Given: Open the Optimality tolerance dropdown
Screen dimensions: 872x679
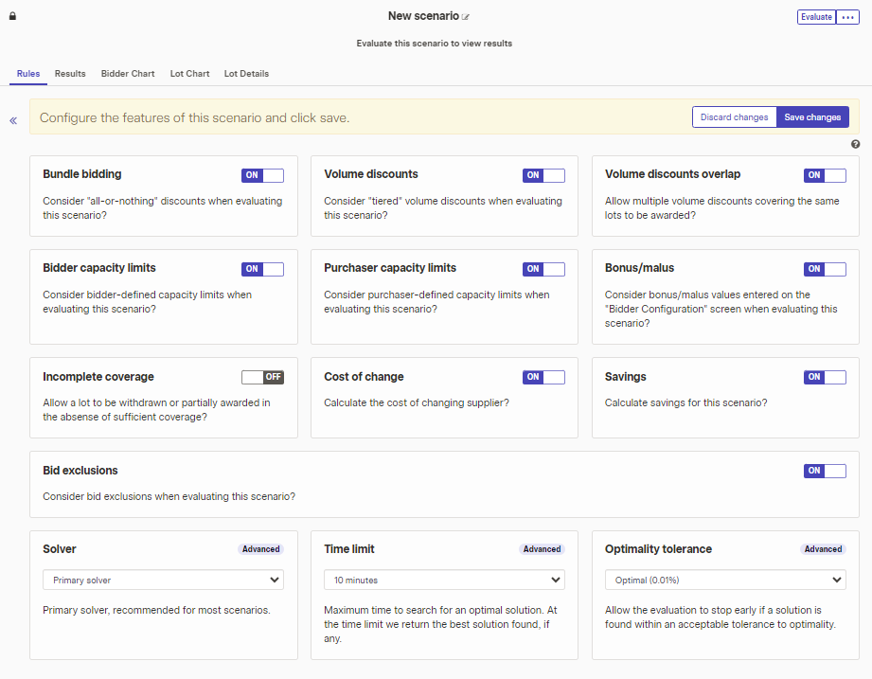Looking at the screenshot, I should 724,580.
